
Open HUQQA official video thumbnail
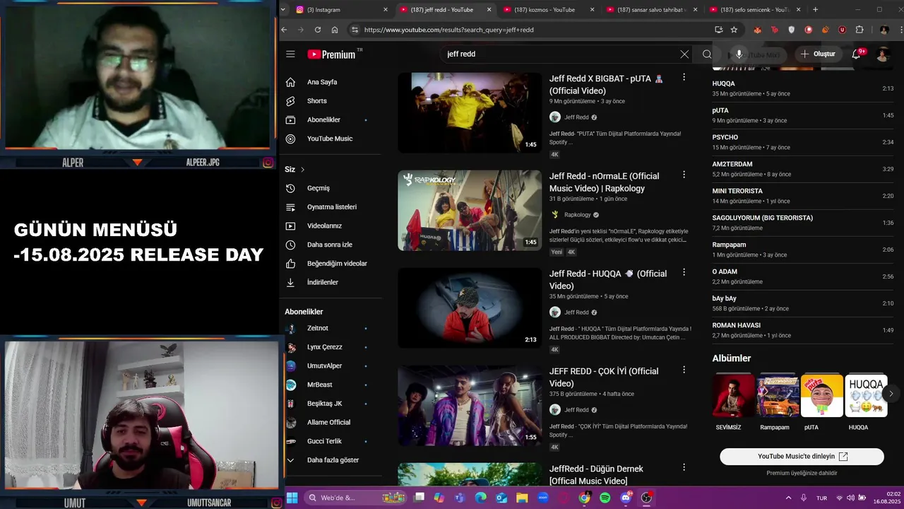(x=470, y=308)
